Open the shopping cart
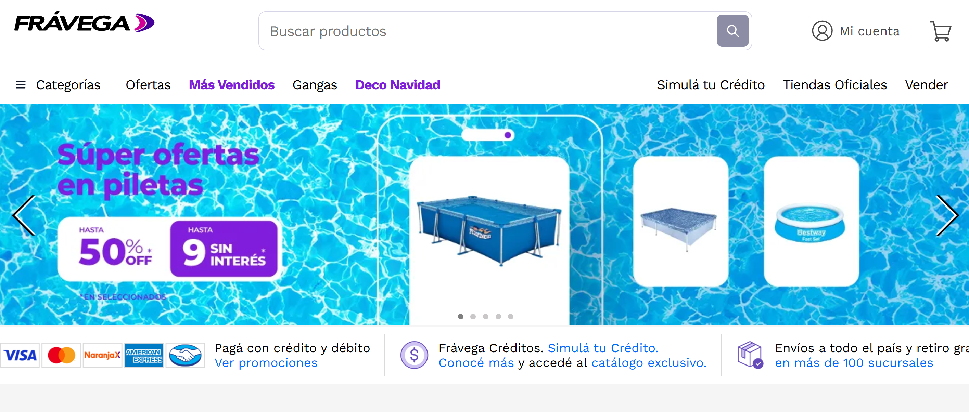Image resolution: width=969 pixels, height=412 pixels. (x=940, y=31)
